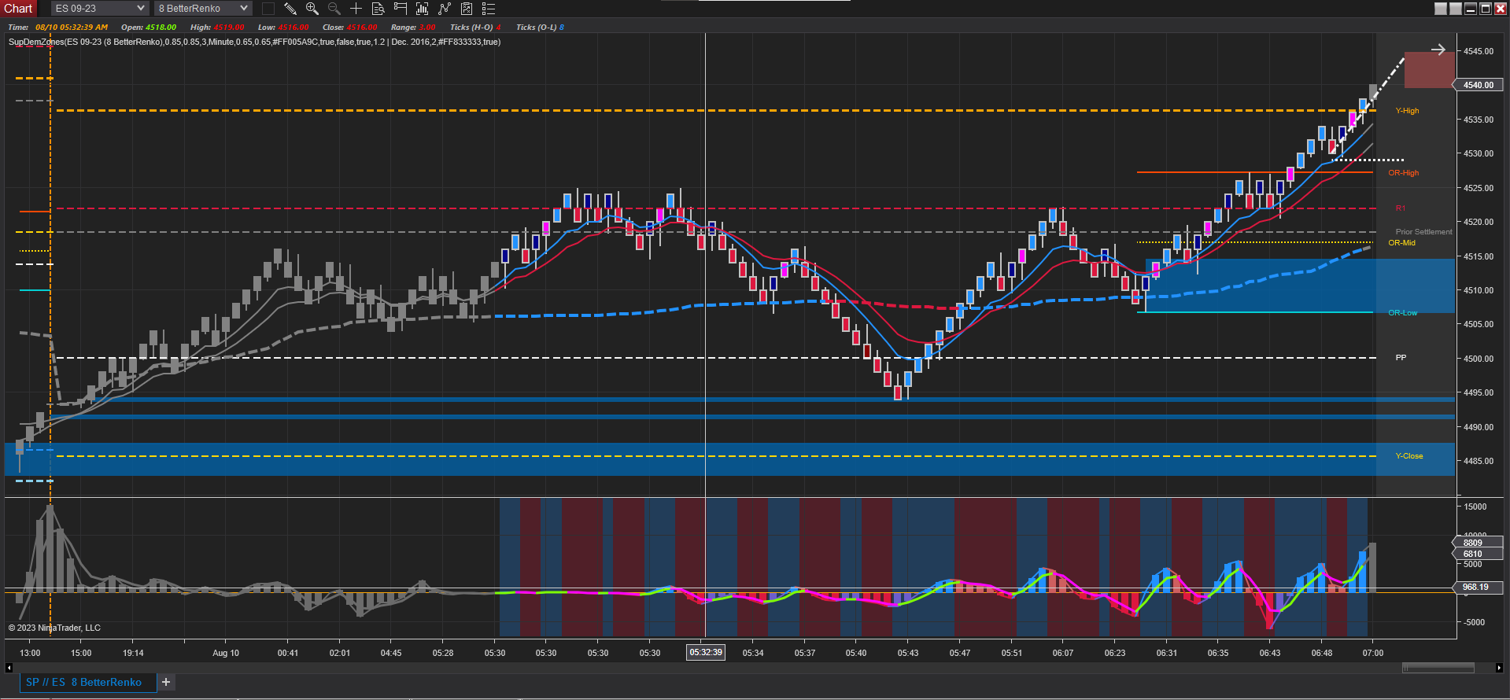
Task: Click the PP pivot label
Action: pos(1401,358)
